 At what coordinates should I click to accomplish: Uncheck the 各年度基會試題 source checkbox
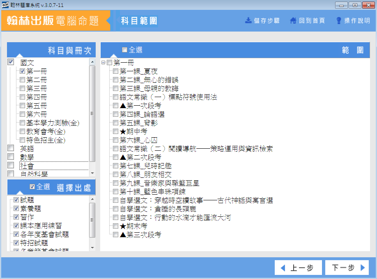16,234
